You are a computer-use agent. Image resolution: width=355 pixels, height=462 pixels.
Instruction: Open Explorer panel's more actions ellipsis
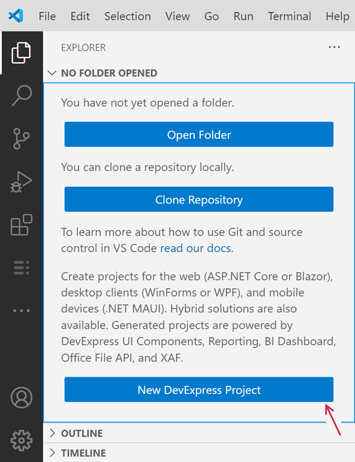click(x=334, y=48)
